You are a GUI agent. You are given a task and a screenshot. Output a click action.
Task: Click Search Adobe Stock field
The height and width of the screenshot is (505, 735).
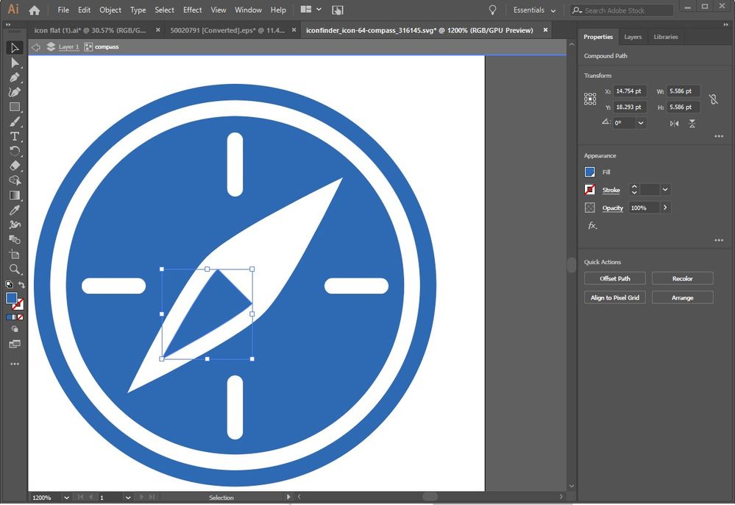(622, 10)
